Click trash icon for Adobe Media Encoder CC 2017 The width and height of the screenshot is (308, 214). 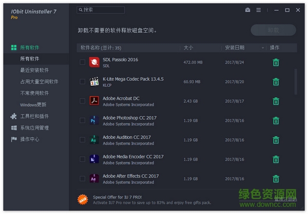276,160
